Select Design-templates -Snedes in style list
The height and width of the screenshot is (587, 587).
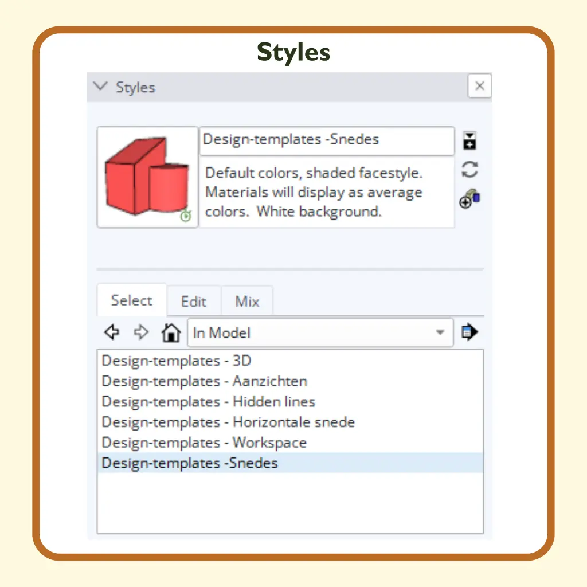click(290, 463)
